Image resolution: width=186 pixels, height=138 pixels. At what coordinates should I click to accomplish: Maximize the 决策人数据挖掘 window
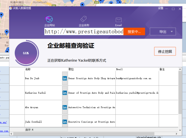pos(173,9)
